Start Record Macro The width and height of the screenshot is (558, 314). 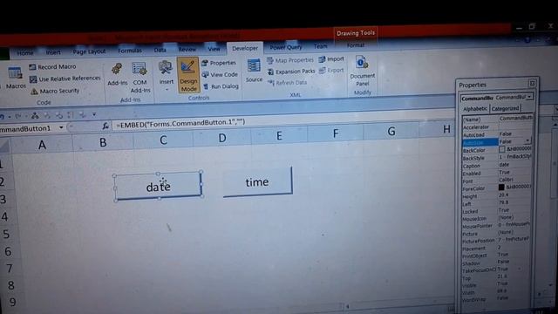[x=52, y=66]
